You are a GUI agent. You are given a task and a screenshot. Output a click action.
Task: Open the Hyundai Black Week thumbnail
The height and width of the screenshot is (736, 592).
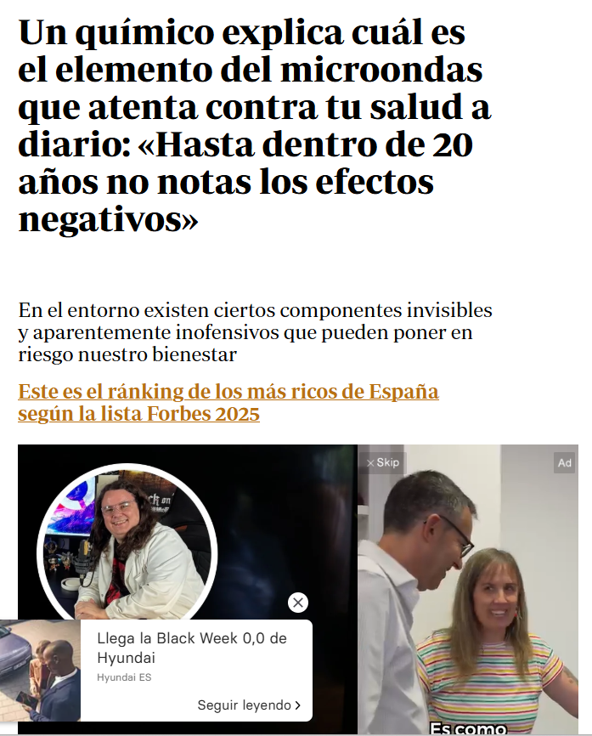(40, 671)
